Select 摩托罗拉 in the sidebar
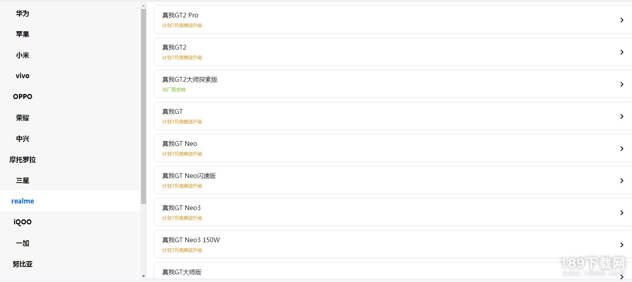The image size is (632, 282). [22, 159]
